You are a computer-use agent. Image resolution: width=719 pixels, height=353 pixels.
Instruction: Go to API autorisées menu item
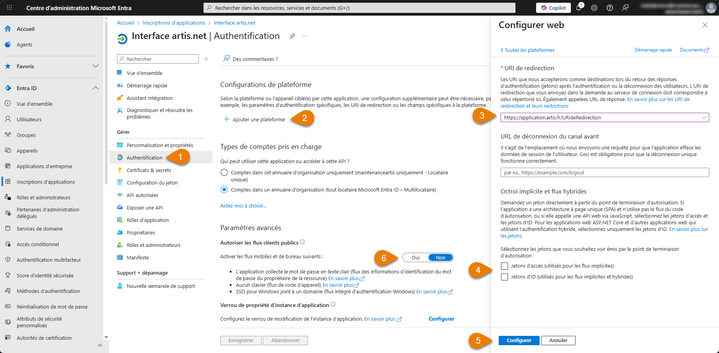coord(142,195)
